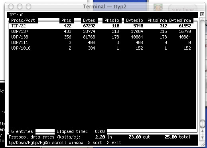Click the green zoom window button
Image resolution: width=207 pixels, height=148 pixels.
point(28,6)
